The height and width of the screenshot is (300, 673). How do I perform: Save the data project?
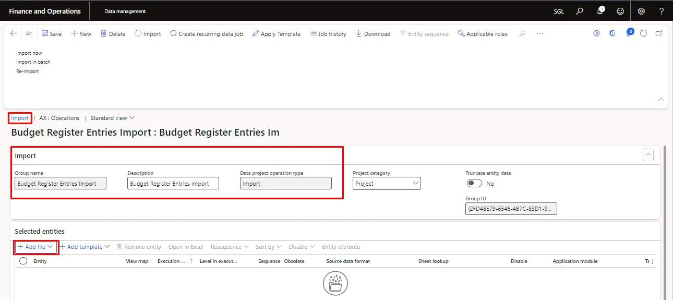52,33
